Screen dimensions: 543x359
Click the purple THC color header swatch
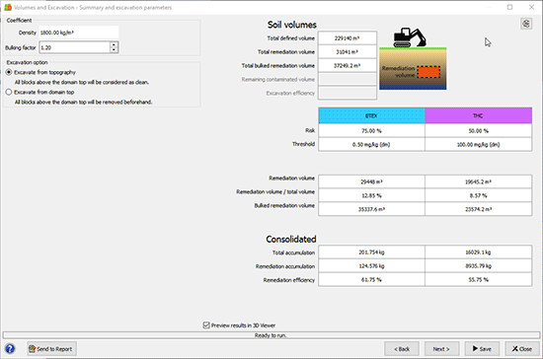tap(478, 115)
